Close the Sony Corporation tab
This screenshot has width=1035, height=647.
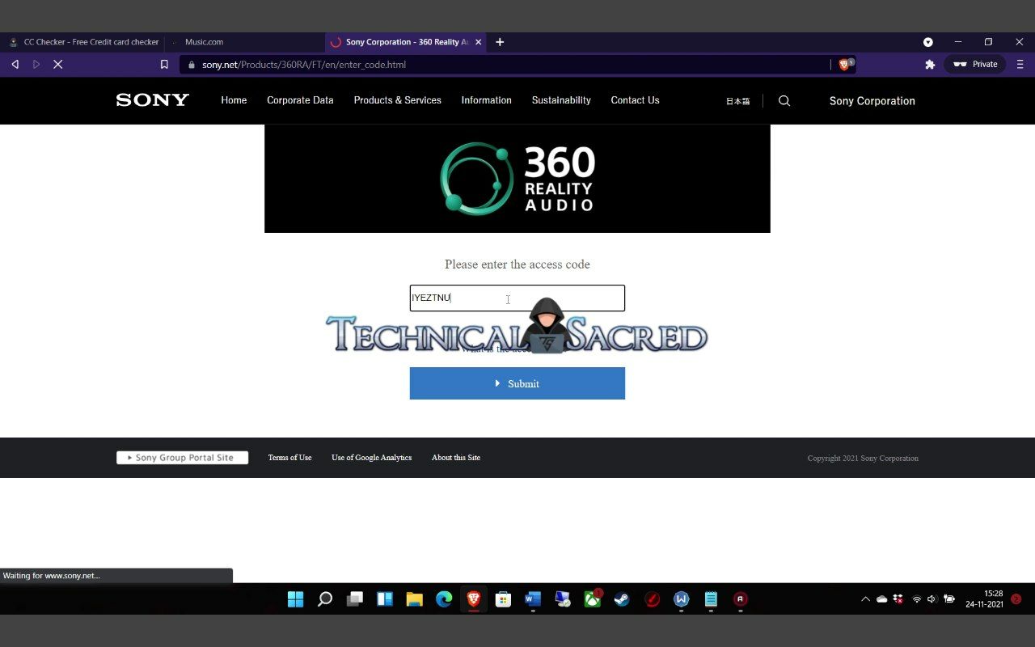pyautogui.click(x=479, y=42)
